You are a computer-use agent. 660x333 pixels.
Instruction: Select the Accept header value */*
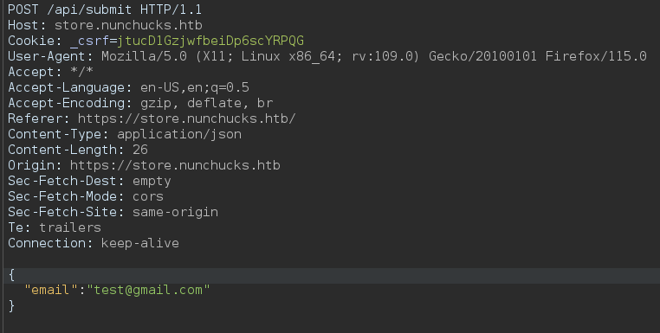tap(81, 72)
